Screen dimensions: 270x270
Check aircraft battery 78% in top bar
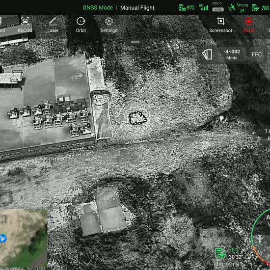tap(261, 8)
